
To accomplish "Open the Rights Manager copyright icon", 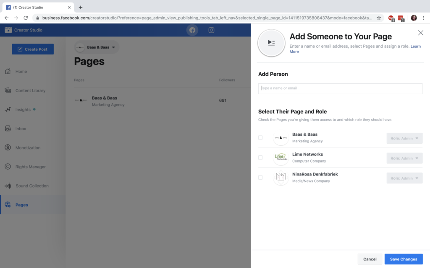I will (8, 167).
